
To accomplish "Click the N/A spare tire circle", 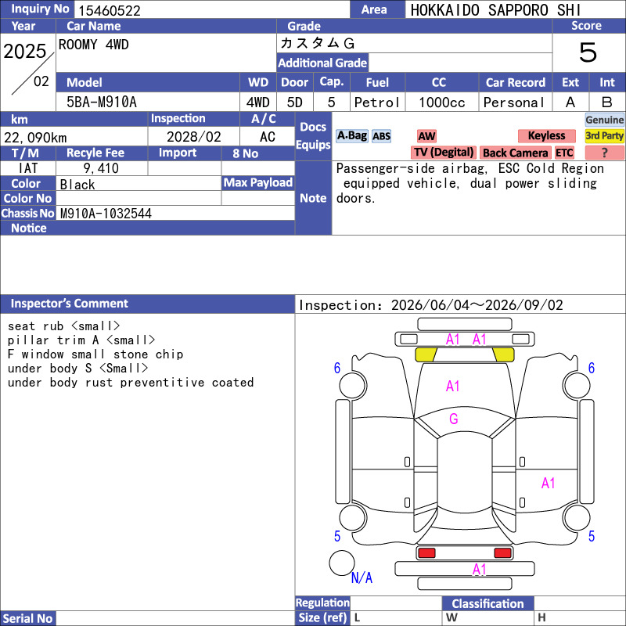I will point(342,563).
